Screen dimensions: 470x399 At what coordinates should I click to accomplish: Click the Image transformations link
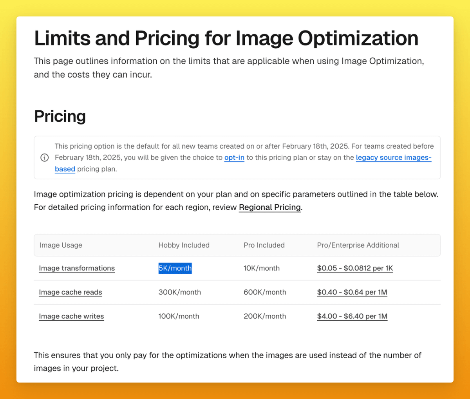coord(77,268)
